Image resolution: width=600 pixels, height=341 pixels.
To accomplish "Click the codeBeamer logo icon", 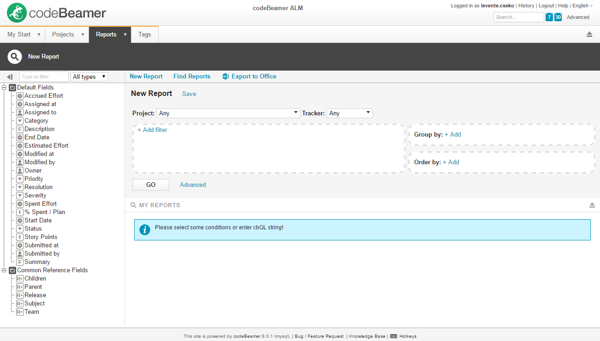I will tap(17, 13).
